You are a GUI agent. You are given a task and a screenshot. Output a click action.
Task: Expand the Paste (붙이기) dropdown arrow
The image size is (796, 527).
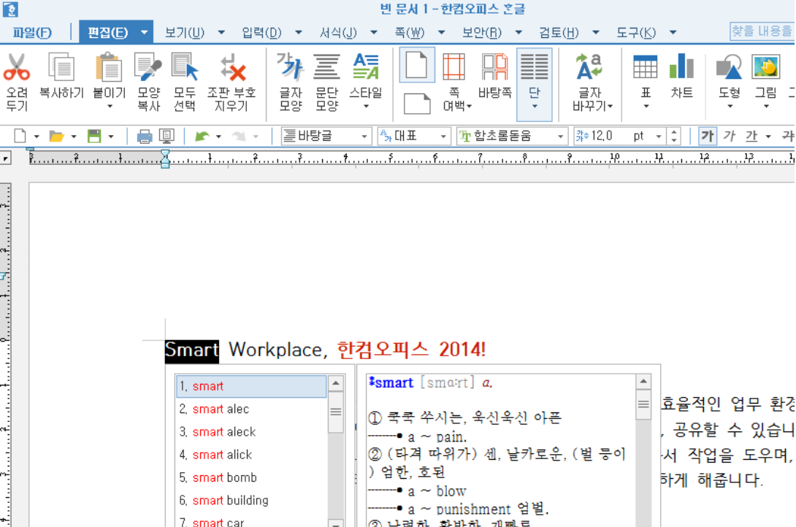click(x=109, y=107)
